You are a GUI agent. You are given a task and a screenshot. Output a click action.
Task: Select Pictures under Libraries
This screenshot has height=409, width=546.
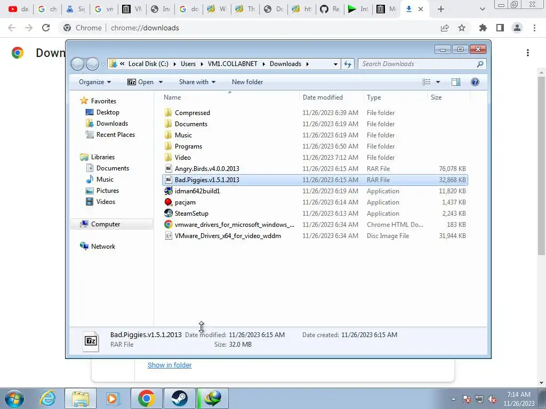coord(107,191)
